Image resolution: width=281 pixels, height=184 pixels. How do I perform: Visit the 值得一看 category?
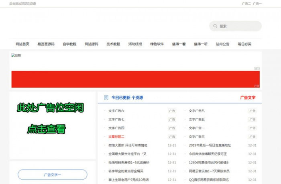click(179, 44)
